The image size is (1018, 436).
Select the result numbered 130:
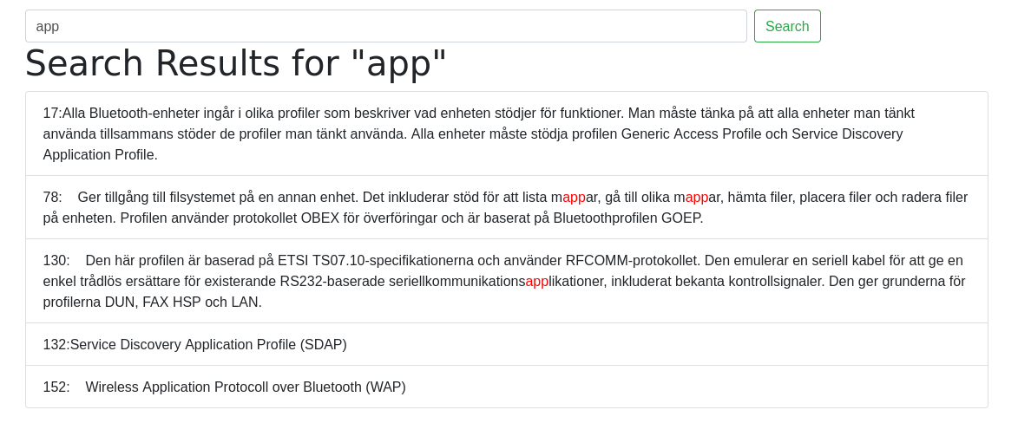[x=56, y=261]
